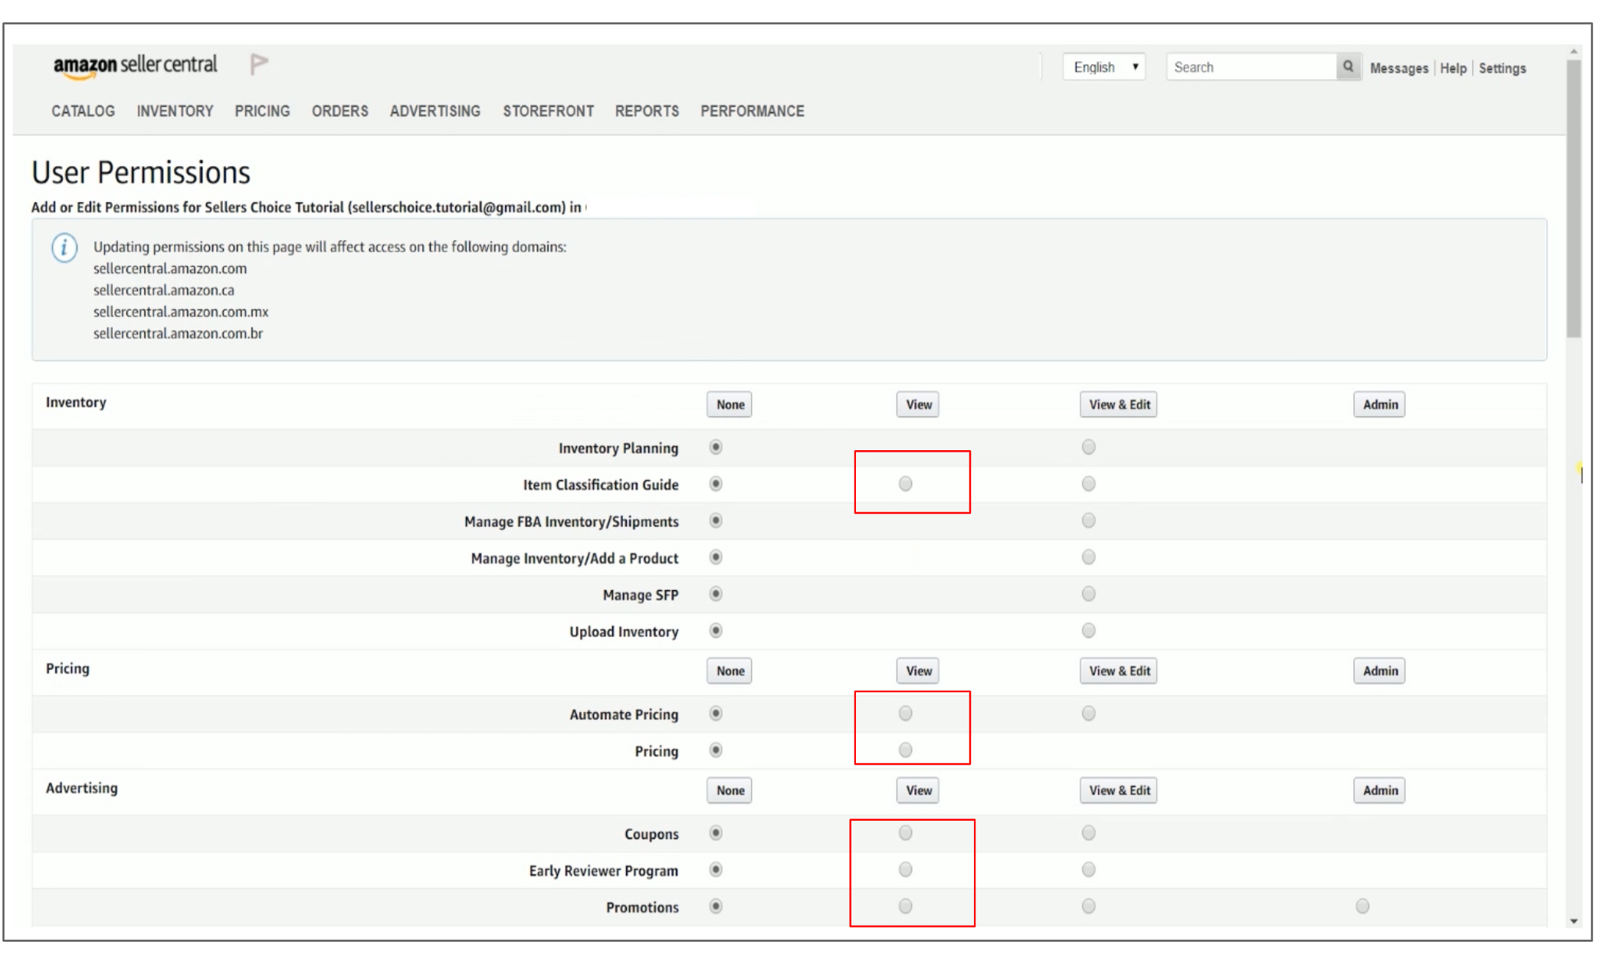Click the Inventory section Admin button
This screenshot has width=1600, height=957.
click(x=1379, y=404)
